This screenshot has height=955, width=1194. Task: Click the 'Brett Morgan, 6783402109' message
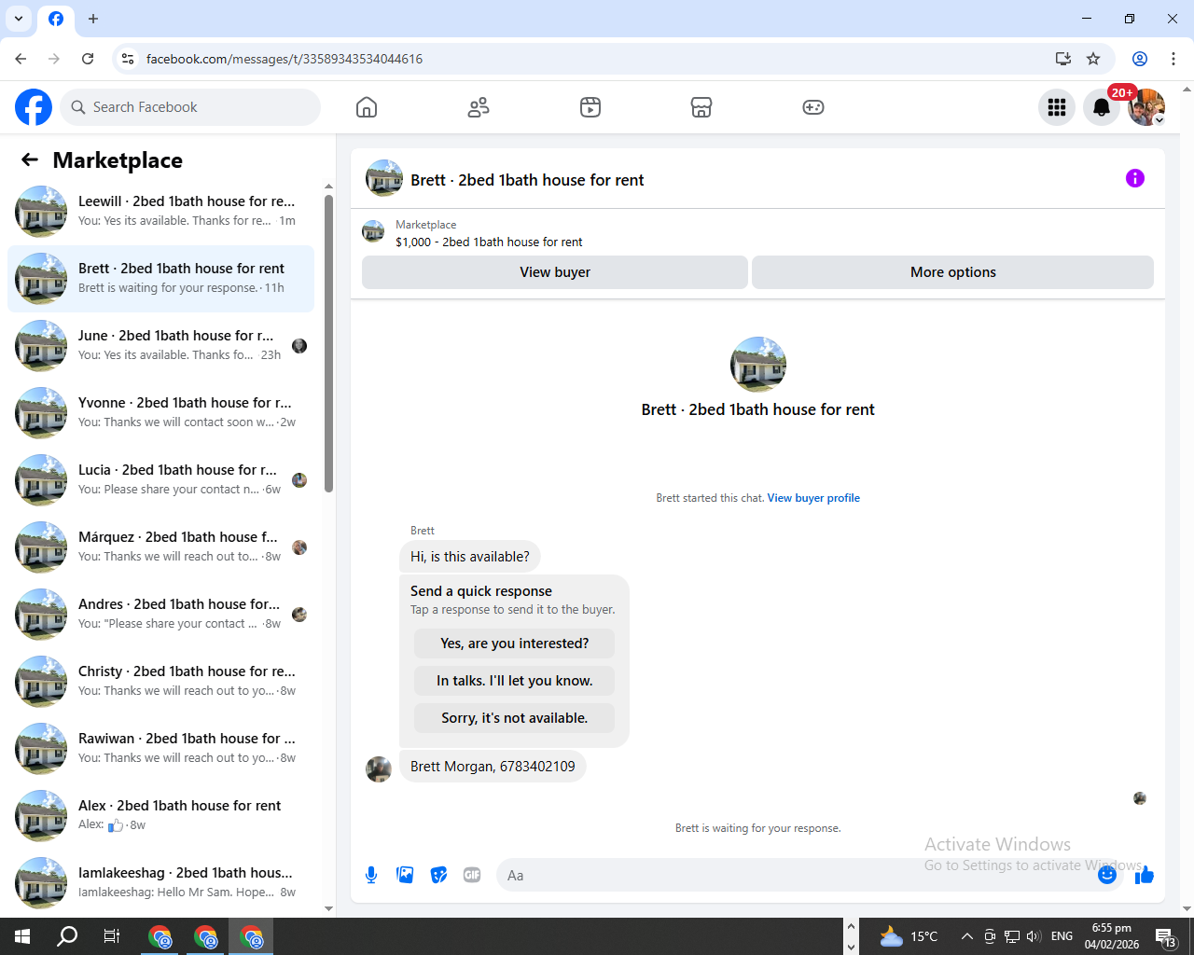493,767
